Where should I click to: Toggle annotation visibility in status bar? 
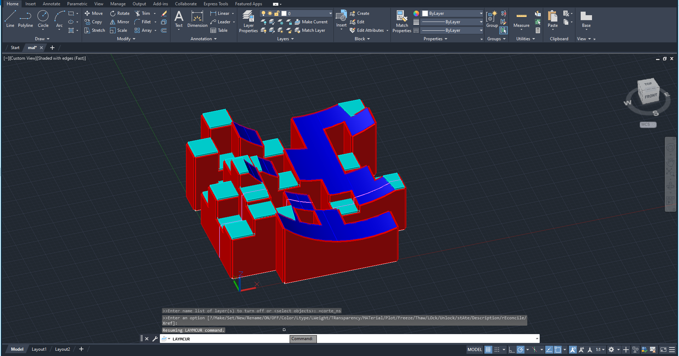(573, 350)
